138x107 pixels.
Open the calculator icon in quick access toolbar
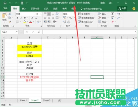(22, 3)
